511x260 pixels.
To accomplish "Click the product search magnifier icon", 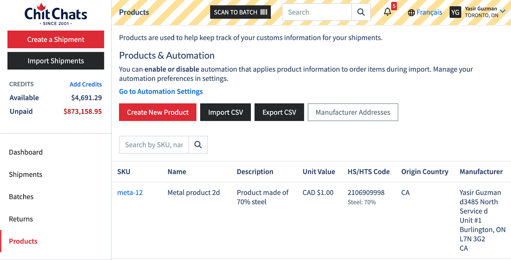I will click(198, 145).
